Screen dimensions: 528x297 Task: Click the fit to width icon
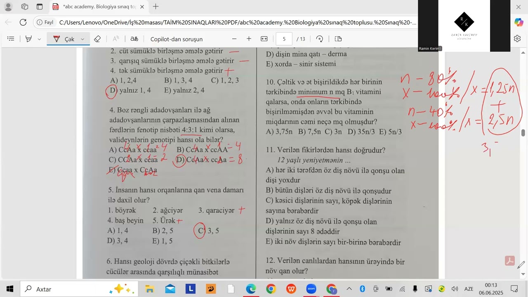264,39
